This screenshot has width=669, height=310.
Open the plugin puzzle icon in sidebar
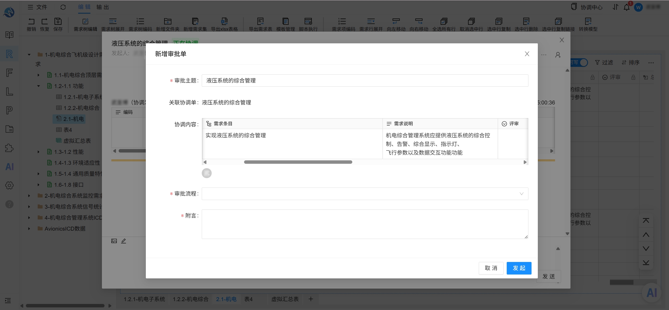9,148
